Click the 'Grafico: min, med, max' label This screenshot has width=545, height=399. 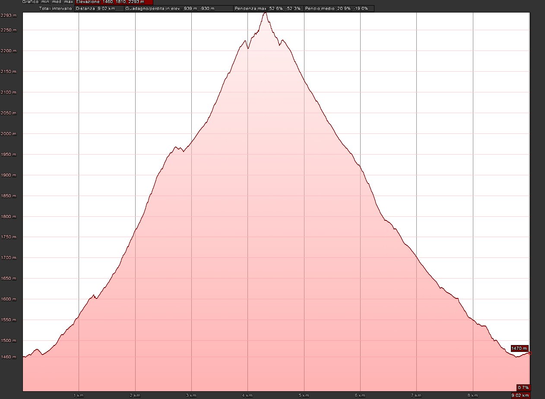[x=48, y=2]
